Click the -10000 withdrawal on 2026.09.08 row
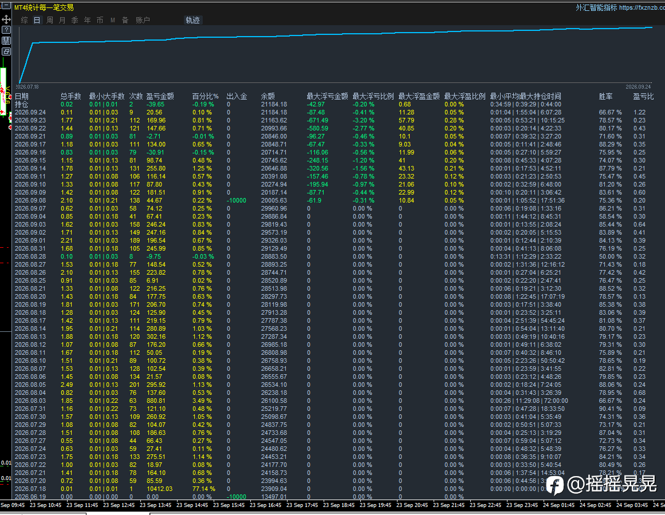This screenshot has width=665, height=515. [236, 200]
